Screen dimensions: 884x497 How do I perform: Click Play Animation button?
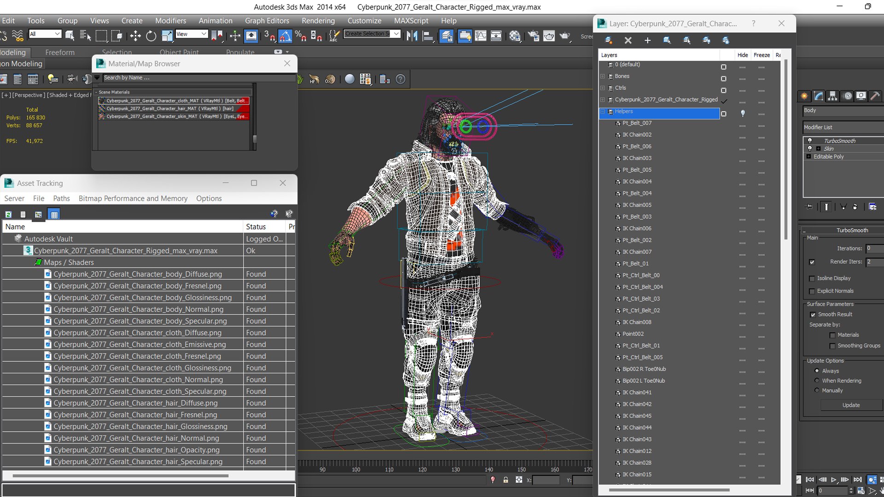point(833,480)
